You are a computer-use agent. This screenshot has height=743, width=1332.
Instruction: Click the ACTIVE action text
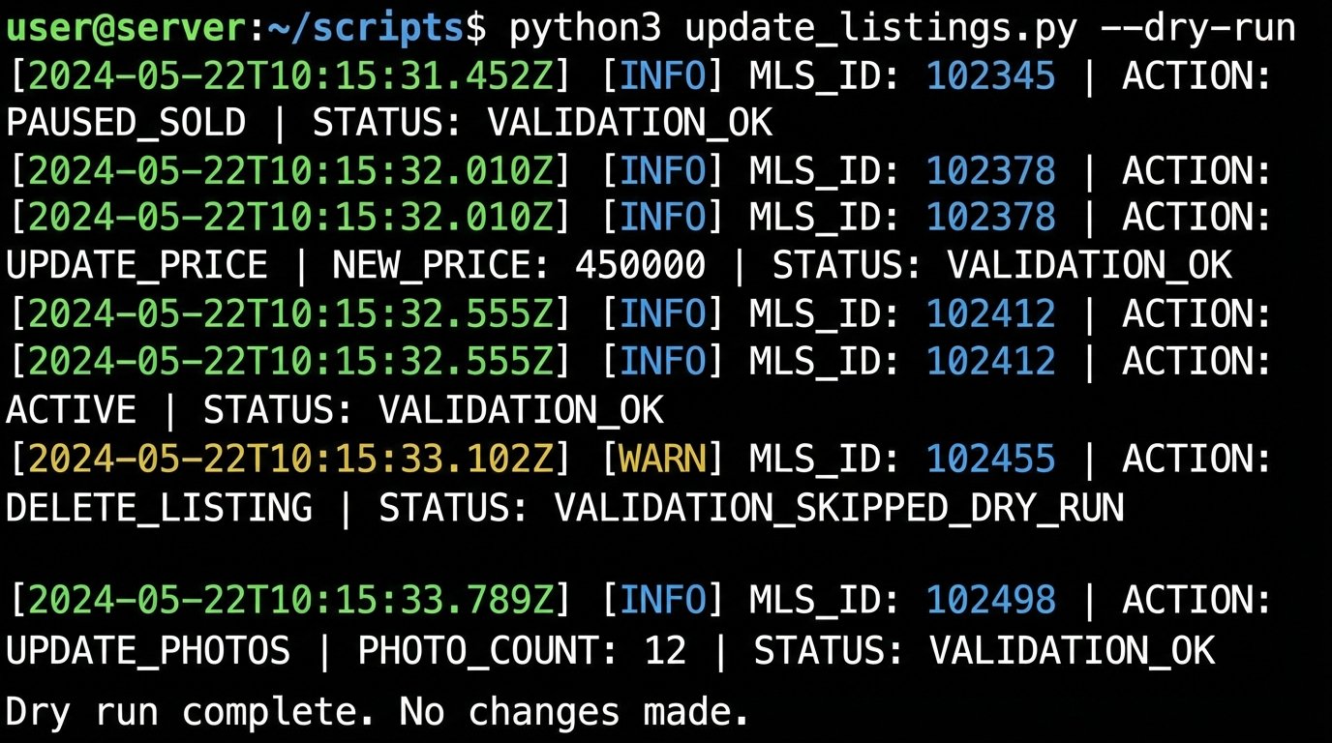coord(71,410)
